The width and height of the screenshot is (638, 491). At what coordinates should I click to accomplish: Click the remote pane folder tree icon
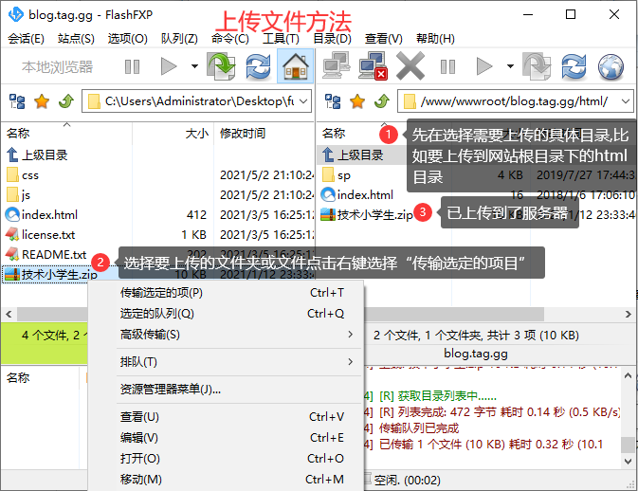[334, 100]
